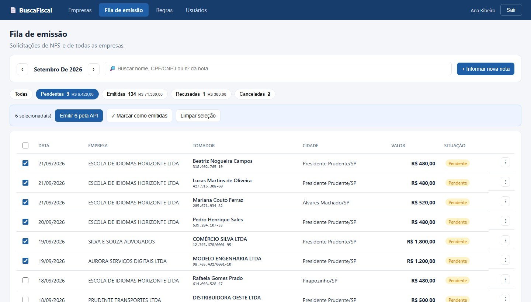531x302 pixels.
Task: Navigate to Usuários
Action: (196, 10)
